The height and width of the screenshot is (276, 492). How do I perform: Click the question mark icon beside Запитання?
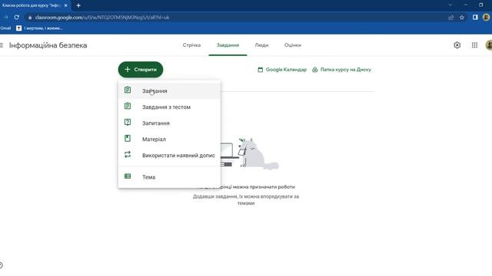tap(128, 123)
